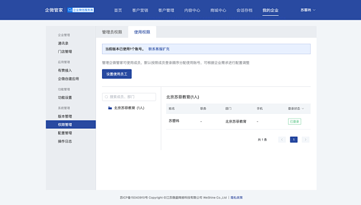Click the 已登录 status tag
This screenshot has height=205, width=361.
[295, 121]
